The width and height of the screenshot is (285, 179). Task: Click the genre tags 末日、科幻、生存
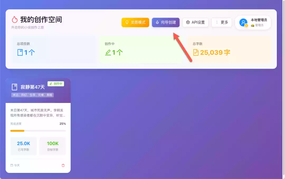[32, 95]
